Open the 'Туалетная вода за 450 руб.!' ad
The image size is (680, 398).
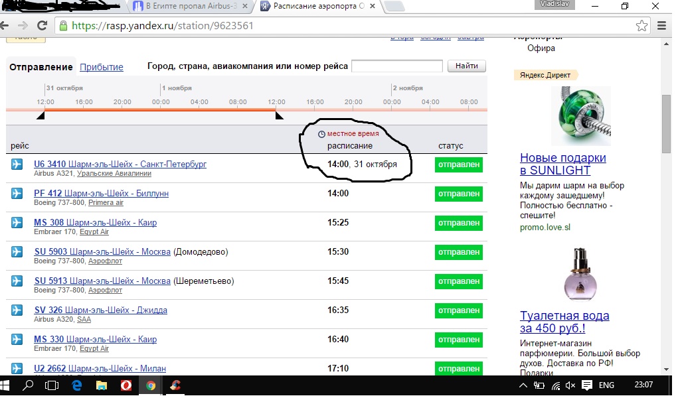coord(564,322)
